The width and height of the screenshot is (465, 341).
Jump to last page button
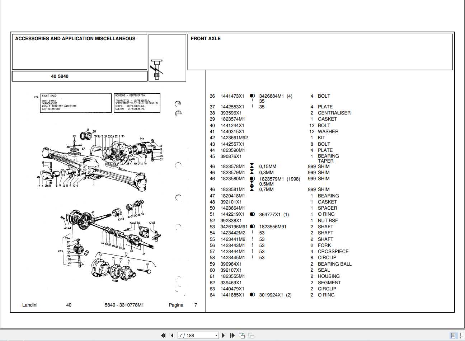[232, 335]
